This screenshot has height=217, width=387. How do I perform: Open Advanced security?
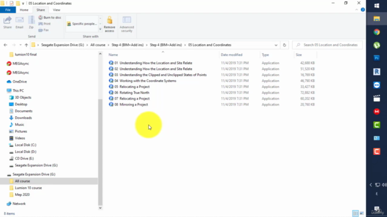126,24
